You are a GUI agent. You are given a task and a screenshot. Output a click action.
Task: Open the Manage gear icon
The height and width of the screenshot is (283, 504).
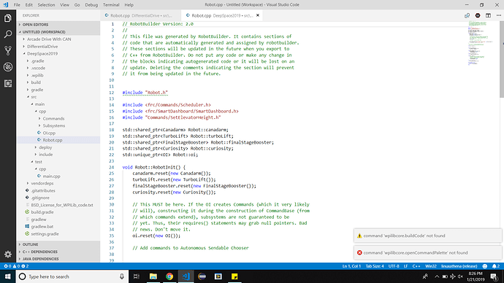[8, 255]
